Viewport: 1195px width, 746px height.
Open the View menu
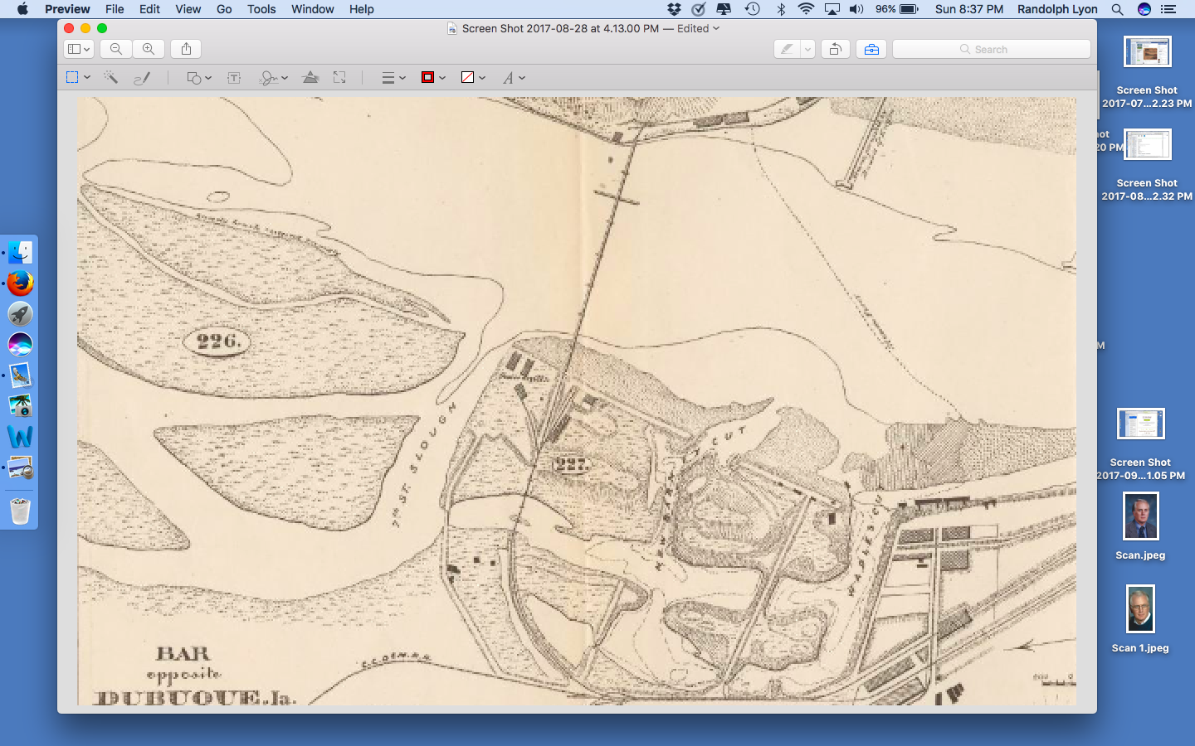coord(188,9)
